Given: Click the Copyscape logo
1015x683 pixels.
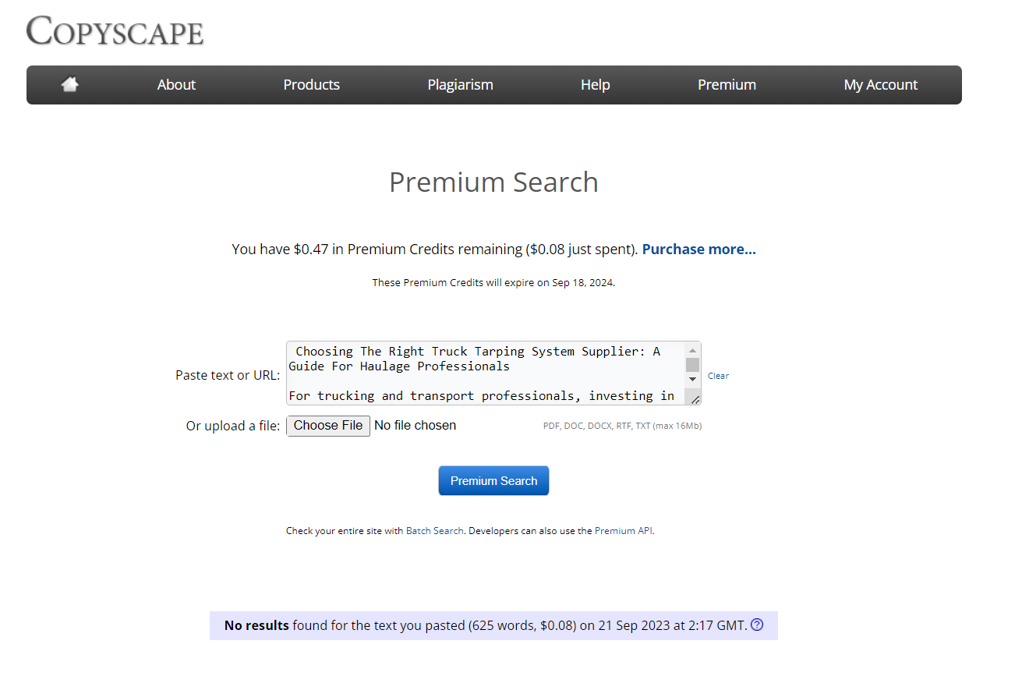Looking at the screenshot, I should [x=115, y=31].
